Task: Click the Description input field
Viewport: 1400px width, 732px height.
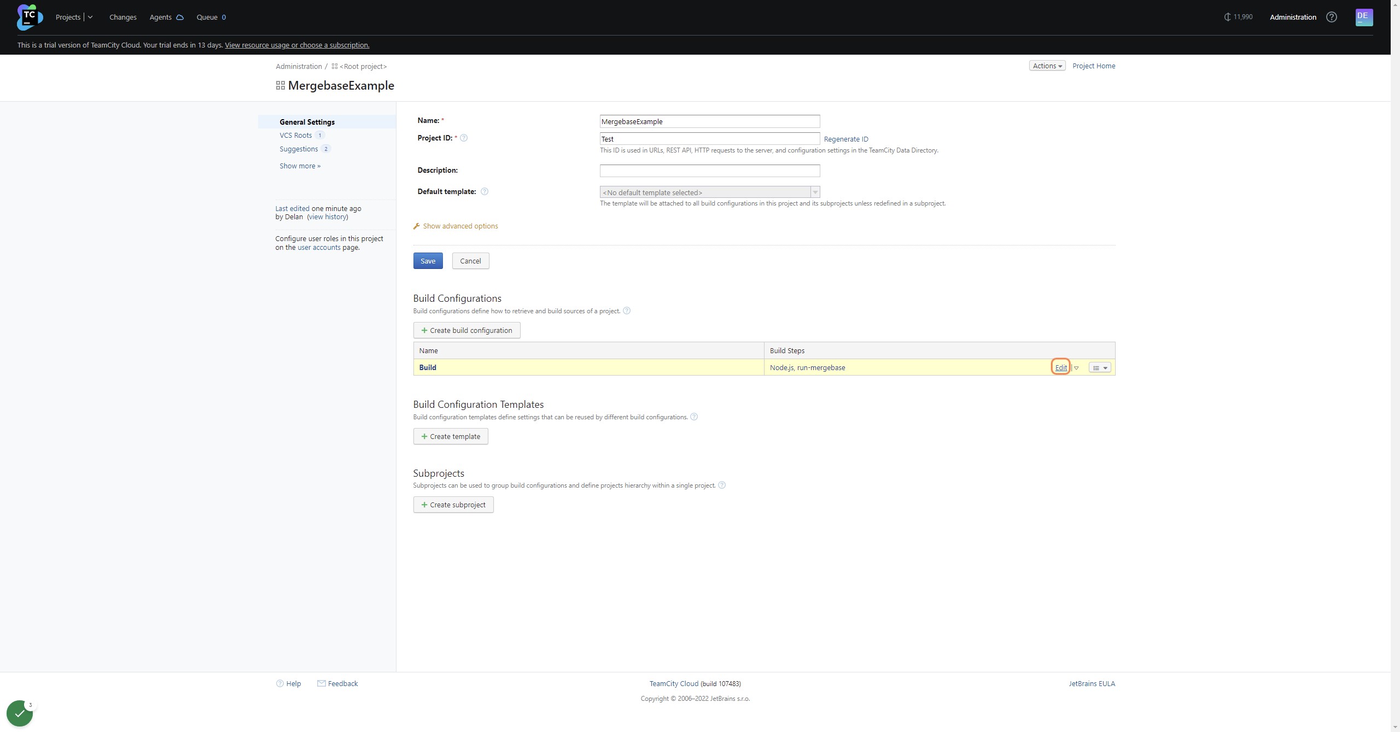Action: pos(709,171)
